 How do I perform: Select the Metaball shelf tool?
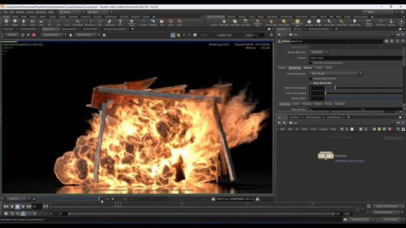click(153, 23)
